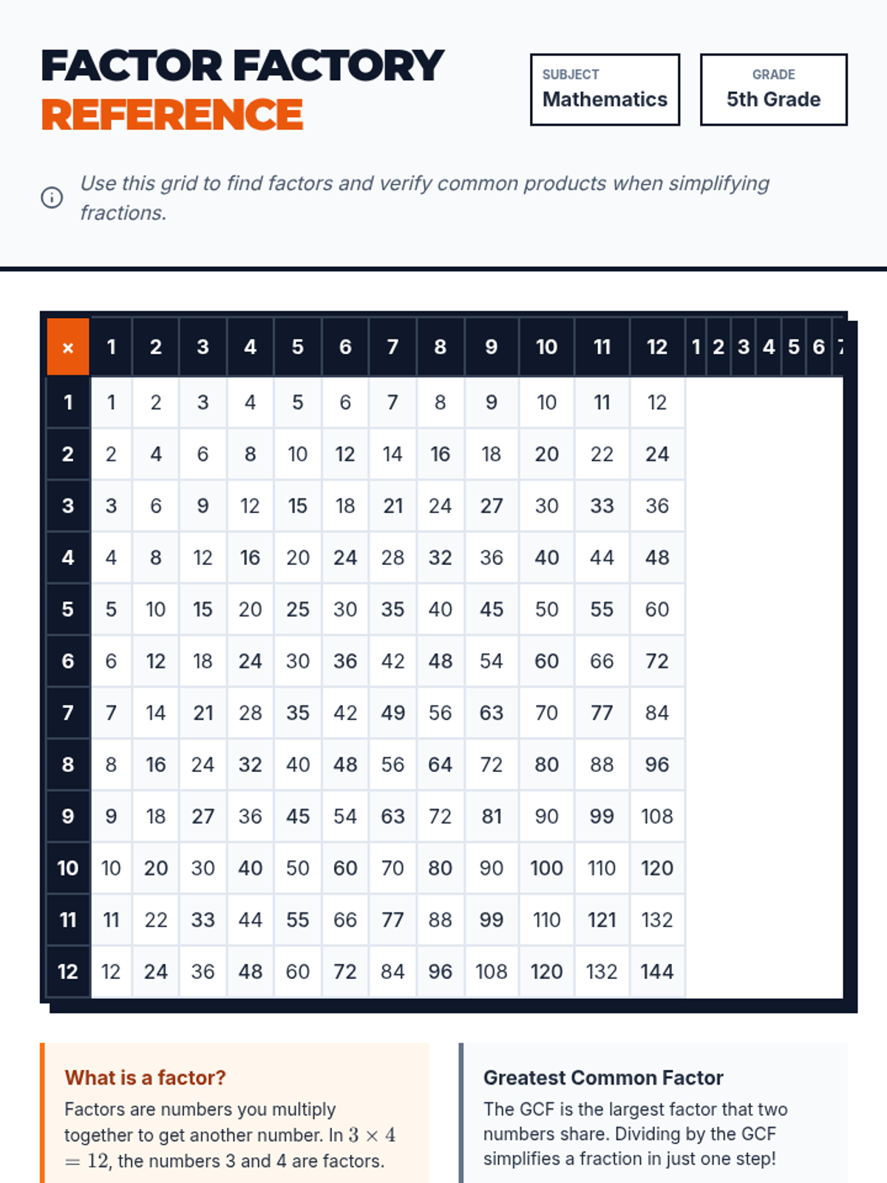887x1183 pixels.
Task: Click column header 9 in the grid
Action: [492, 347]
